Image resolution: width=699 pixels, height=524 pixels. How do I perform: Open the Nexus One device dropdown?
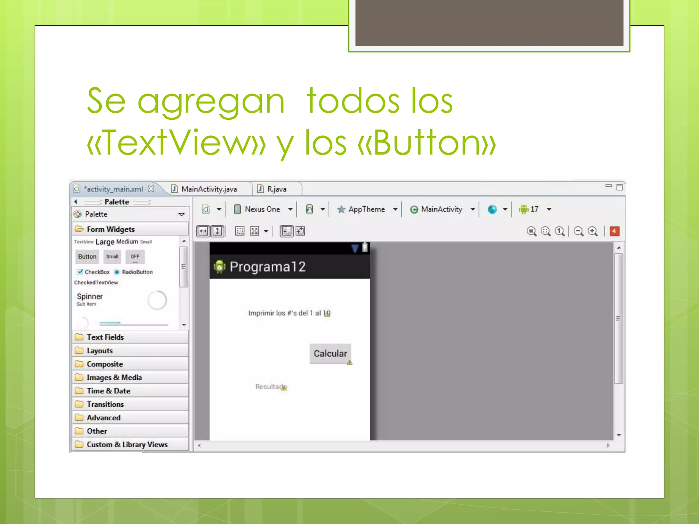tap(263, 209)
